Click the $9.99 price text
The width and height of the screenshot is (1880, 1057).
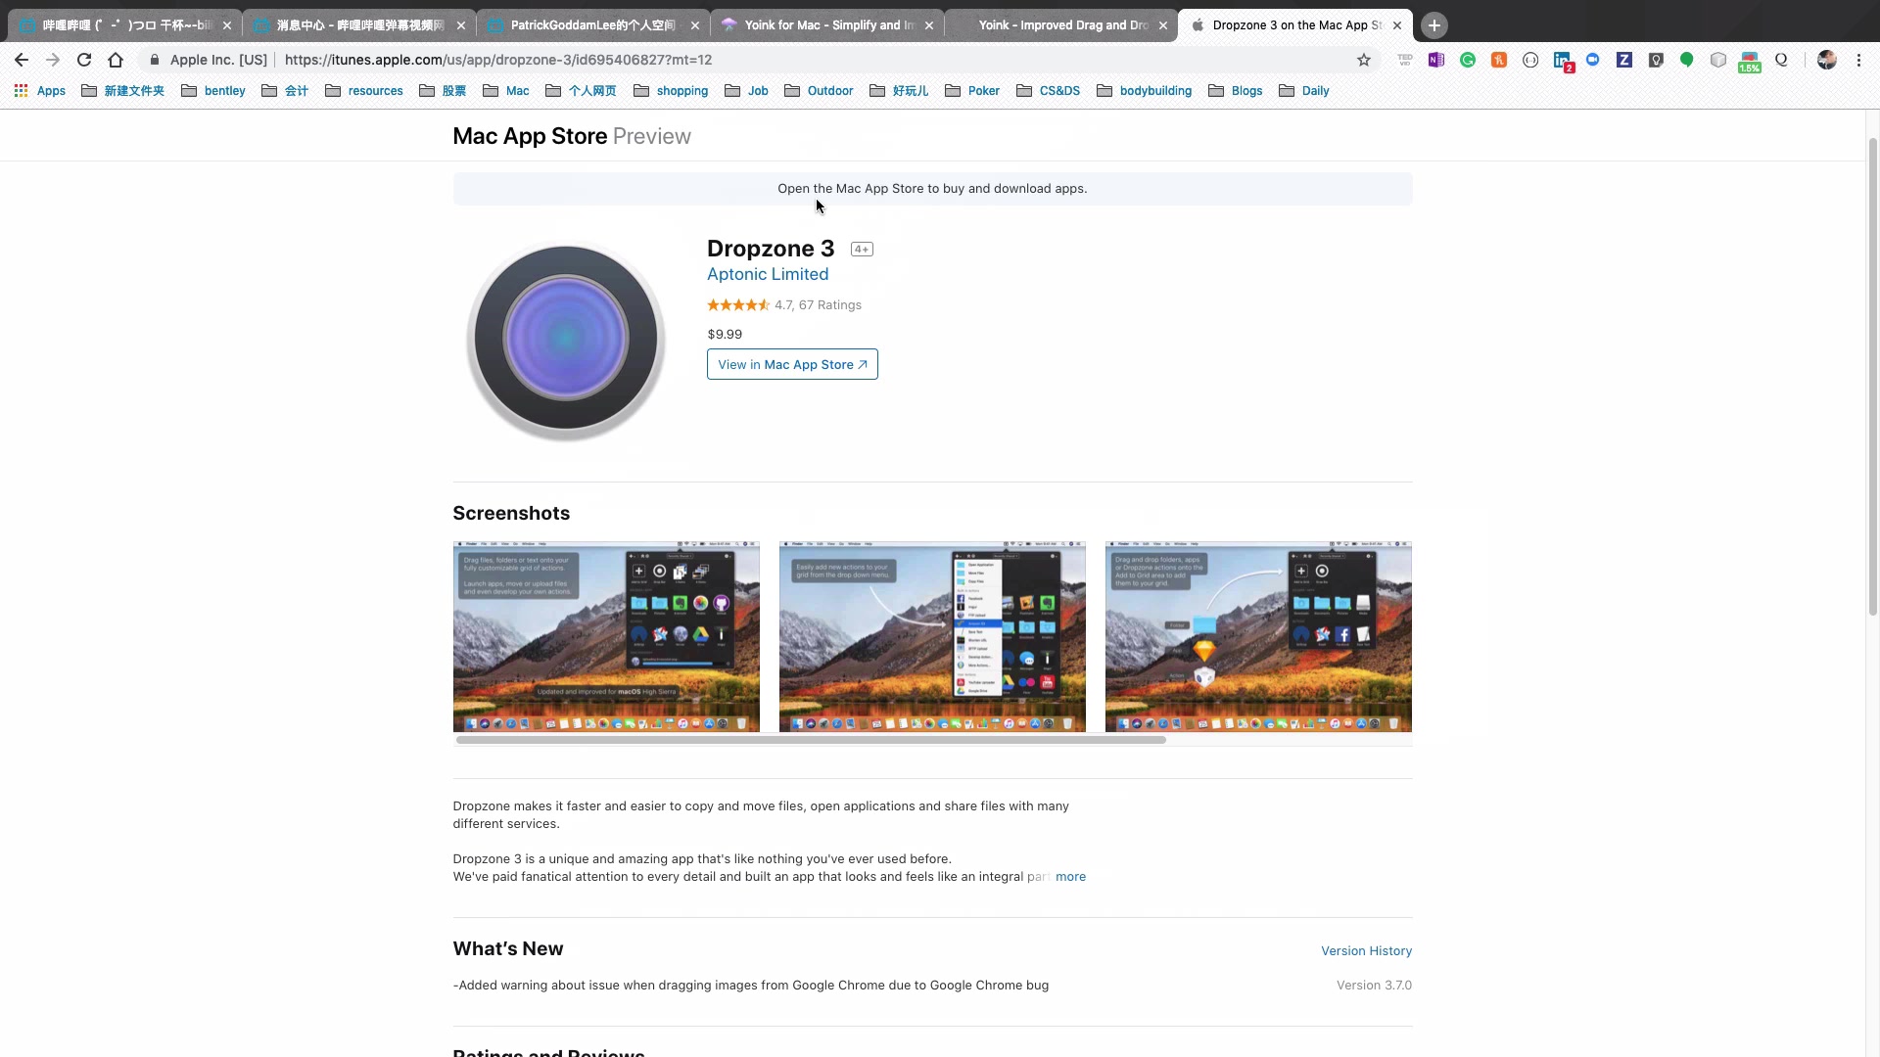click(x=725, y=334)
